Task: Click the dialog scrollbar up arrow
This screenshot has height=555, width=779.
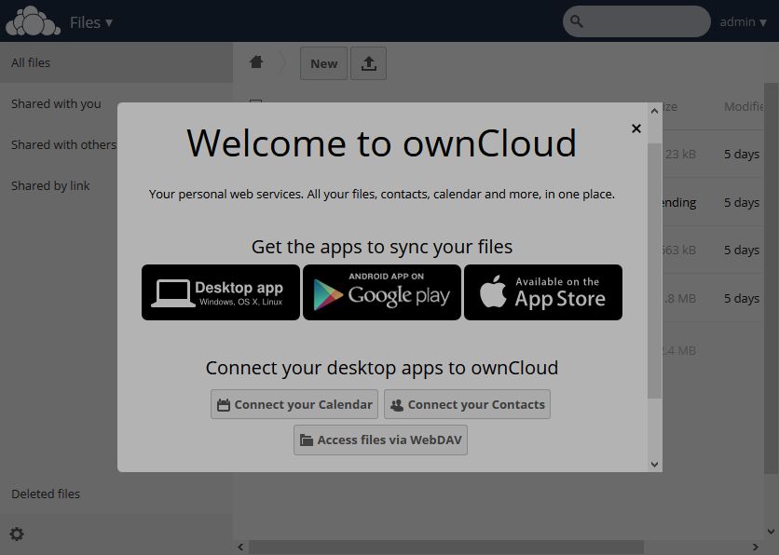Action: pyautogui.click(x=654, y=111)
